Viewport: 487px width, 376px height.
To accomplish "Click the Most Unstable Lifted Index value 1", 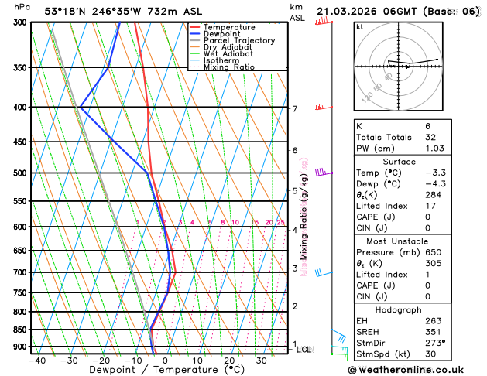I will (427, 275).
